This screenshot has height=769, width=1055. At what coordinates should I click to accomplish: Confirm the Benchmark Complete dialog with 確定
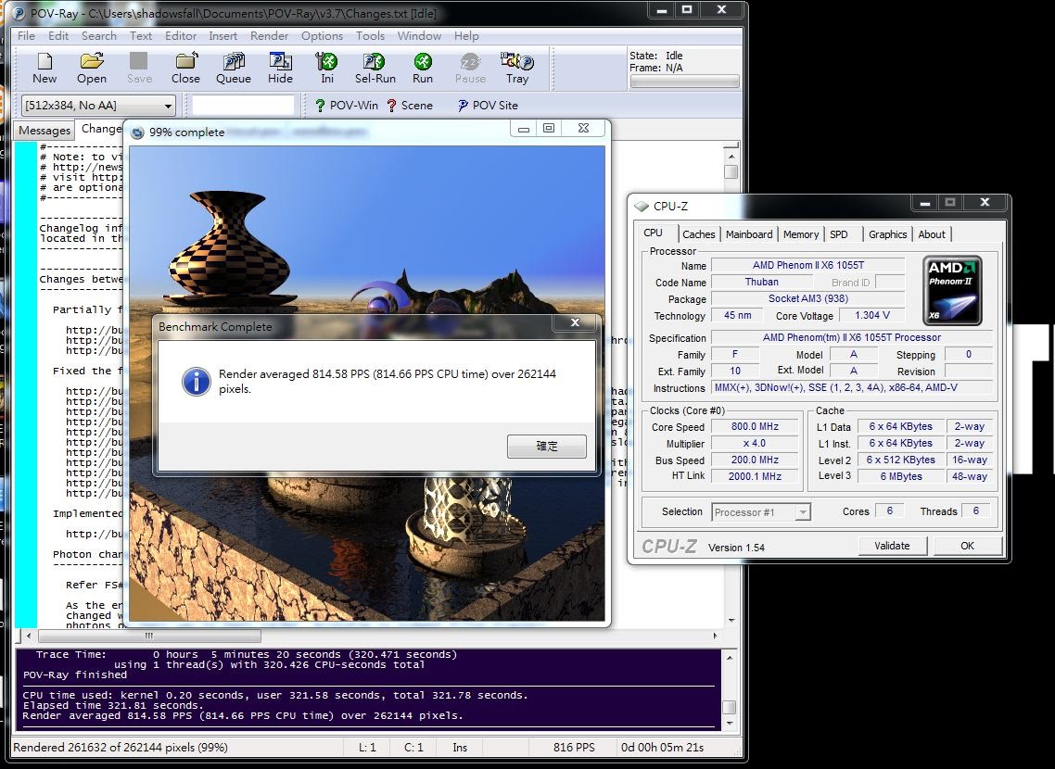pos(546,447)
